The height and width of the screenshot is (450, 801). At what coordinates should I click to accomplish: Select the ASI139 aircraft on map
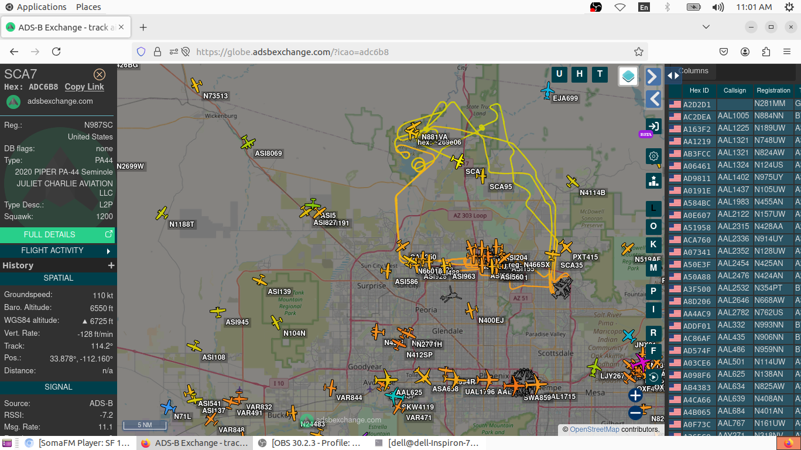tap(260, 281)
